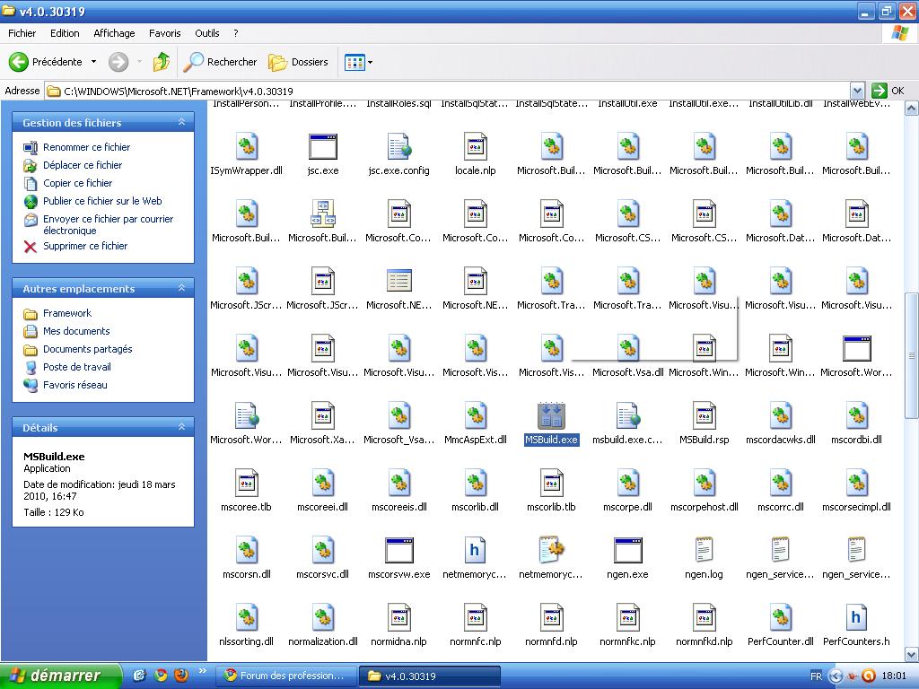The image size is (919, 689).
Task: Select the jsc.exe application icon
Action: 322,146
